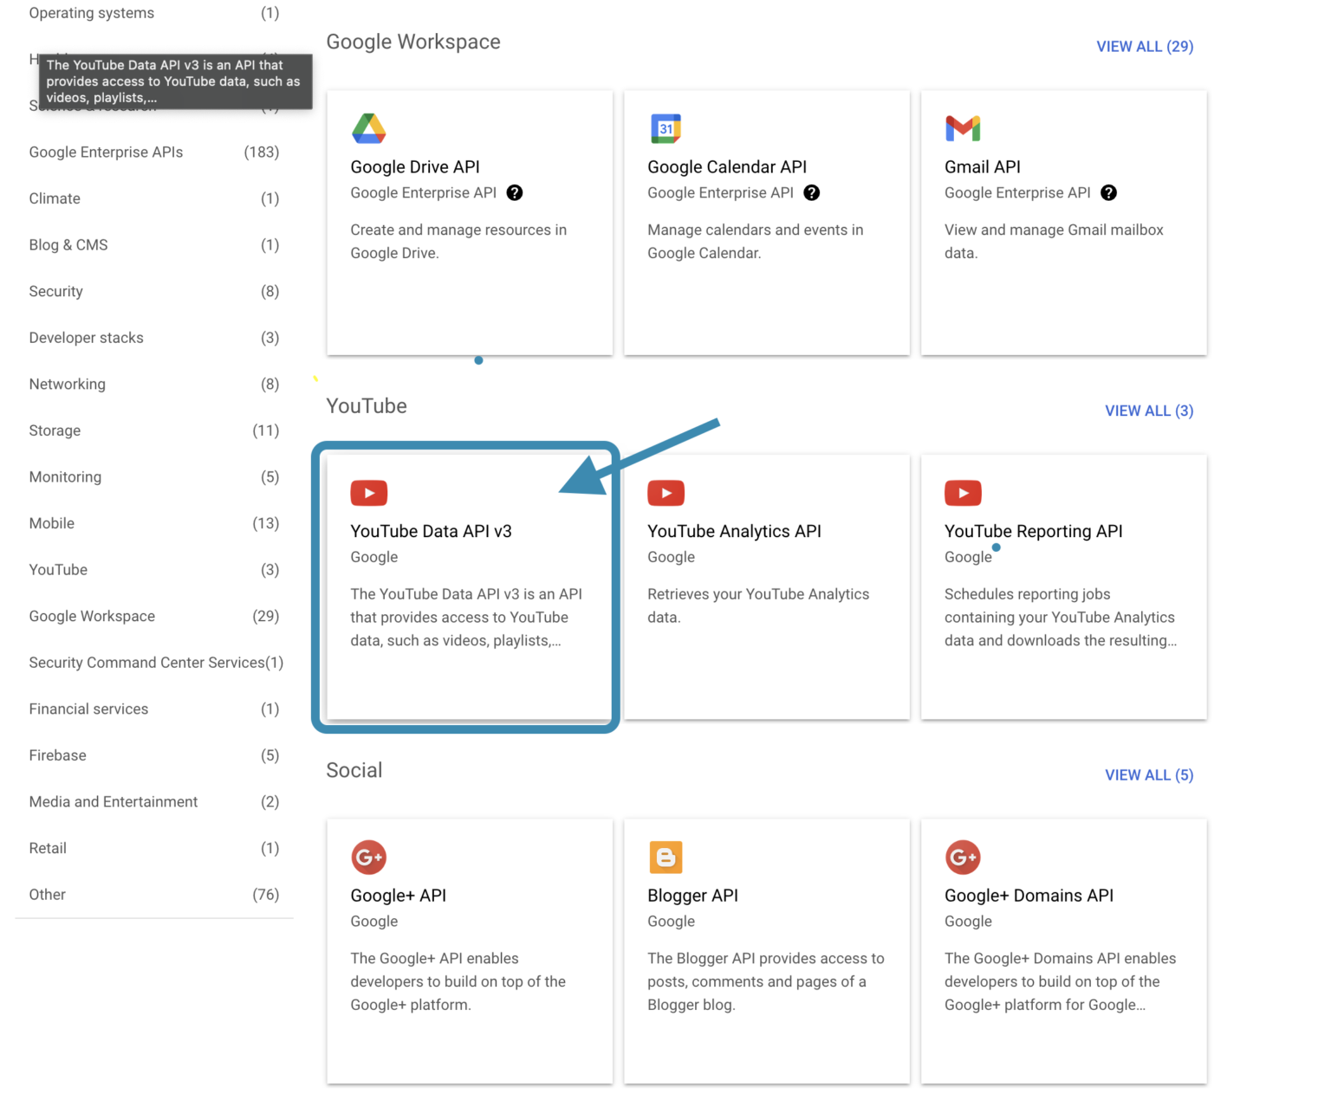The height and width of the screenshot is (1094, 1331).
Task: Show all 5 Social APIs
Action: (x=1148, y=775)
